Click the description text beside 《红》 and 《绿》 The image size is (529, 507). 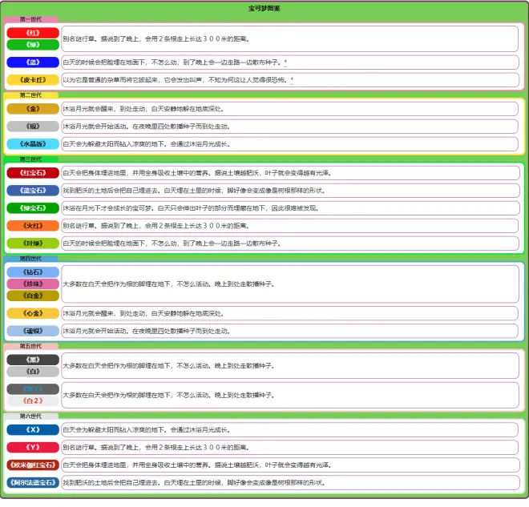tap(156, 39)
